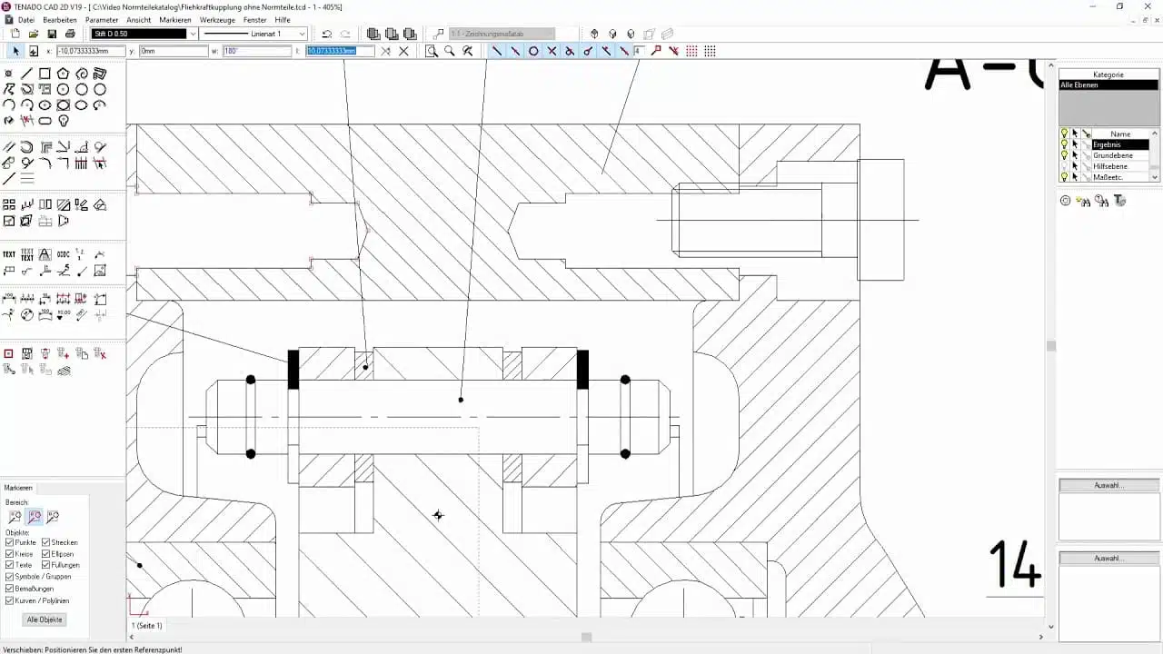Viewport: 1163px width, 654px height.
Task: Open the Parameter menu
Action: (x=102, y=19)
